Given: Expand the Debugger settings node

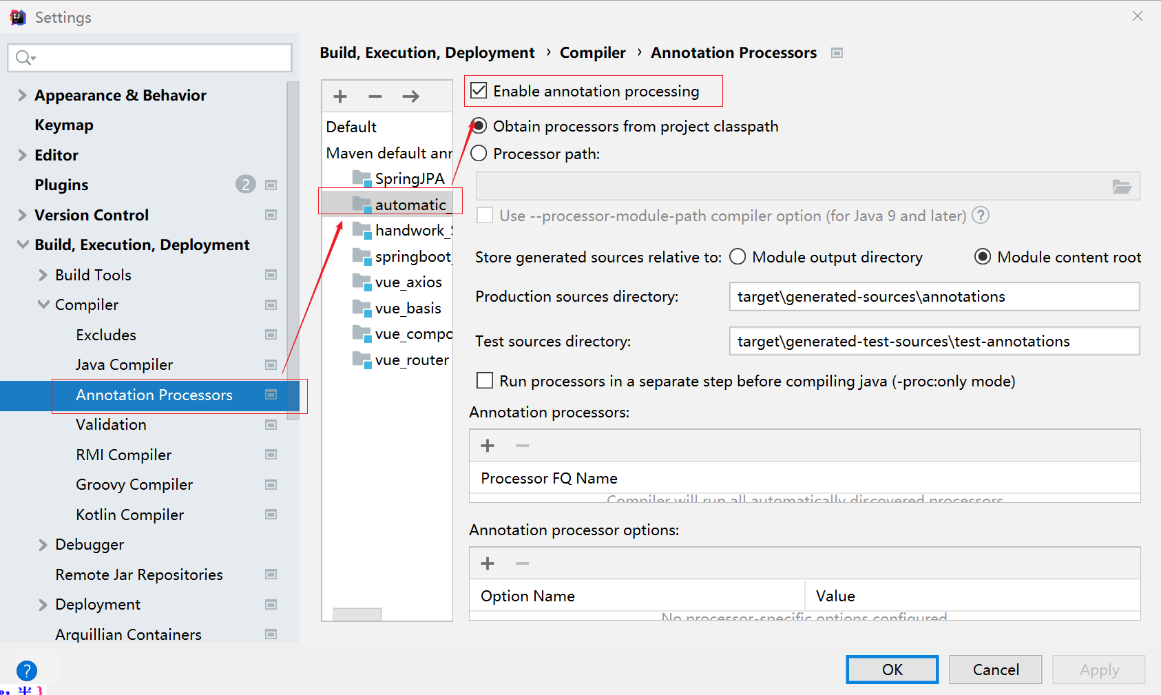Looking at the screenshot, I should coord(43,545).
